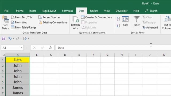The height and width of the screenshot is (96, 171).
Task: Click inside the Name Box showing A1
Action: click(11, 48)
